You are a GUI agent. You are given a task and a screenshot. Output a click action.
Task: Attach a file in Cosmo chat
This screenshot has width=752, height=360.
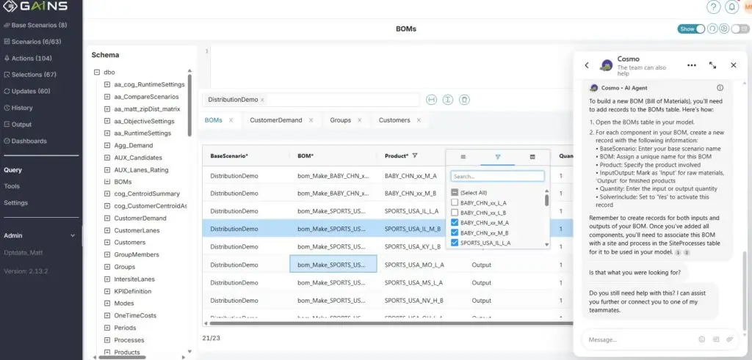729,339
